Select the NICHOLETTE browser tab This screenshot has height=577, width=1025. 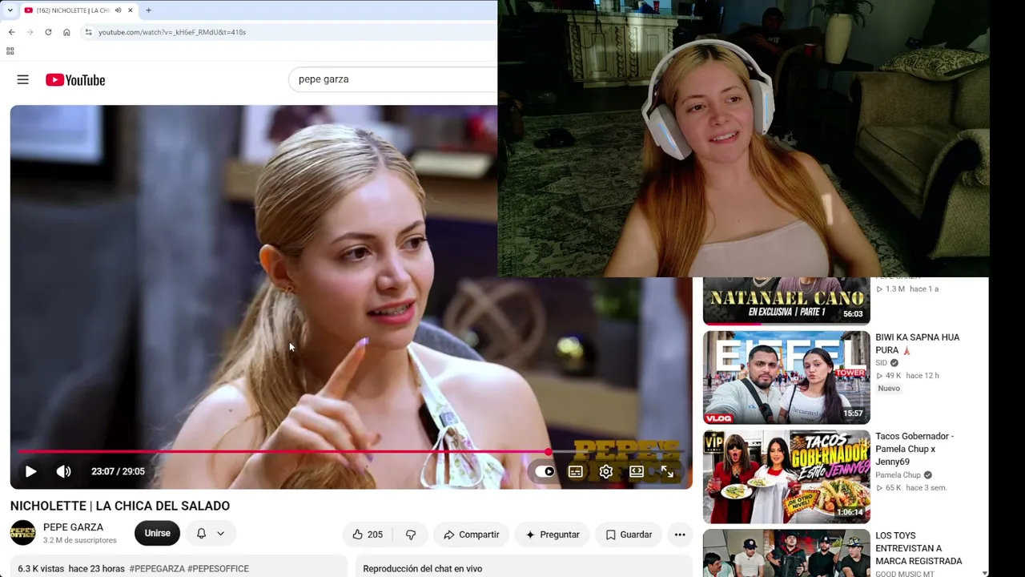pos(78,10)
